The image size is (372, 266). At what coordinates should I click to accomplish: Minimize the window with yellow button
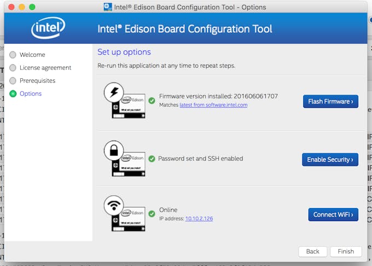pos(22,7)
